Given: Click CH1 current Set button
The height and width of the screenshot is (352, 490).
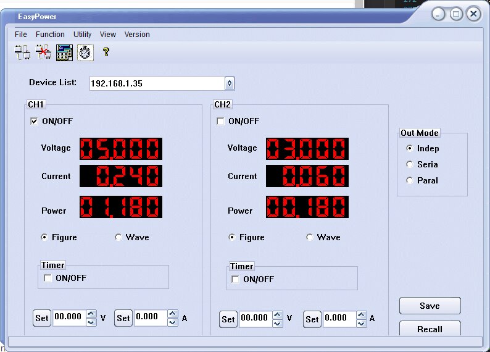Looking at the screenshot, I should [x=123, y=318].
